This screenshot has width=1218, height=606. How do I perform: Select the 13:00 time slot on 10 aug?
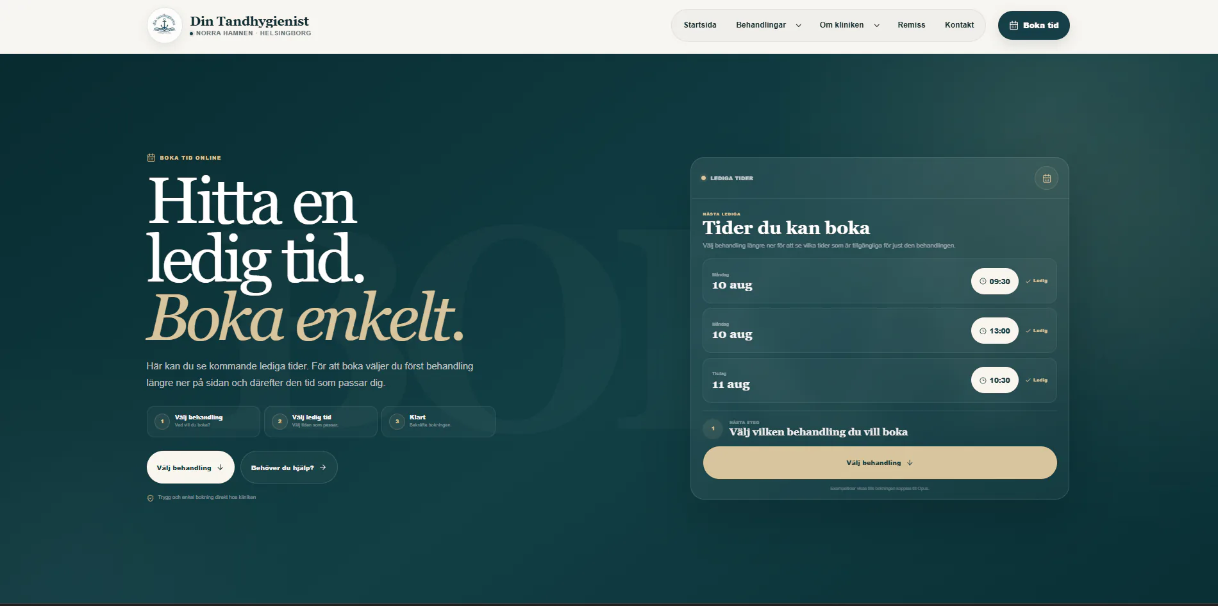pos(994,331)
